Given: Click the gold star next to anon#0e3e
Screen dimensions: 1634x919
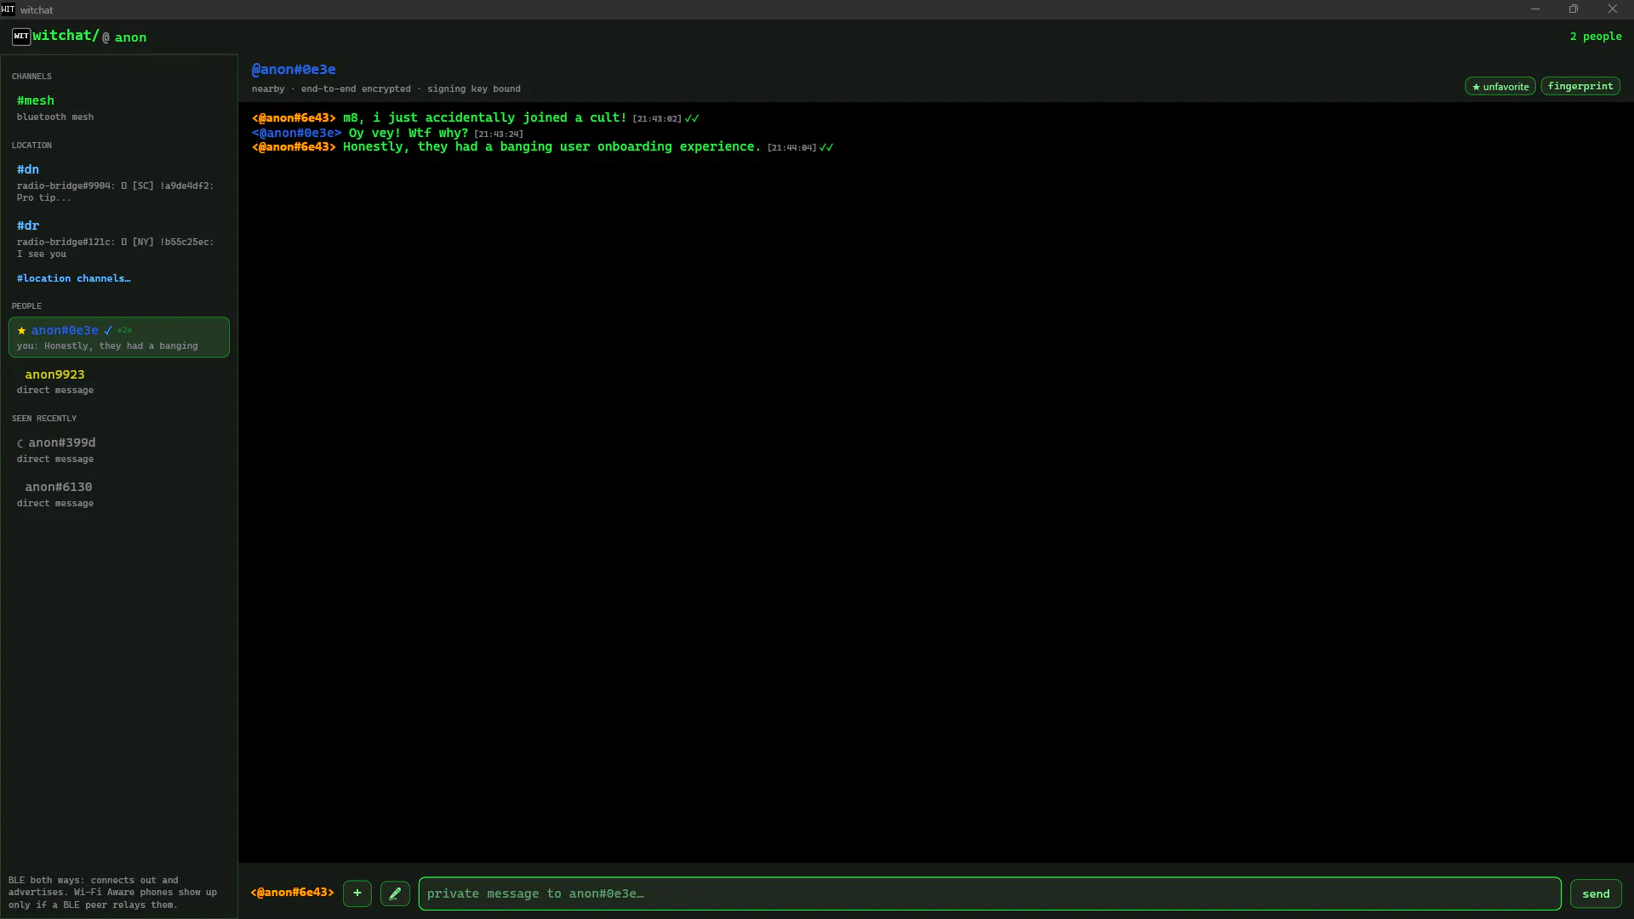Looking at the screenshot, I should coord(22,330).
